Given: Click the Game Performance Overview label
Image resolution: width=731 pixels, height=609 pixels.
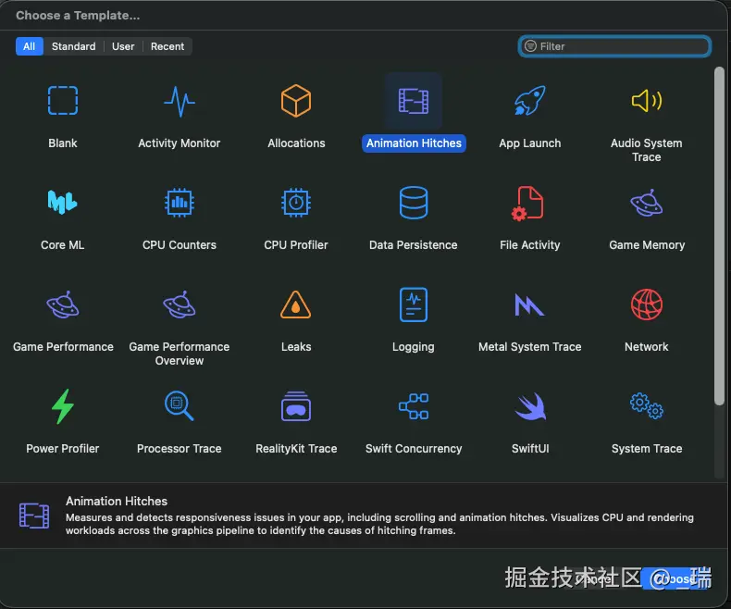Looking at the screenshot, I should coord(179,354).
